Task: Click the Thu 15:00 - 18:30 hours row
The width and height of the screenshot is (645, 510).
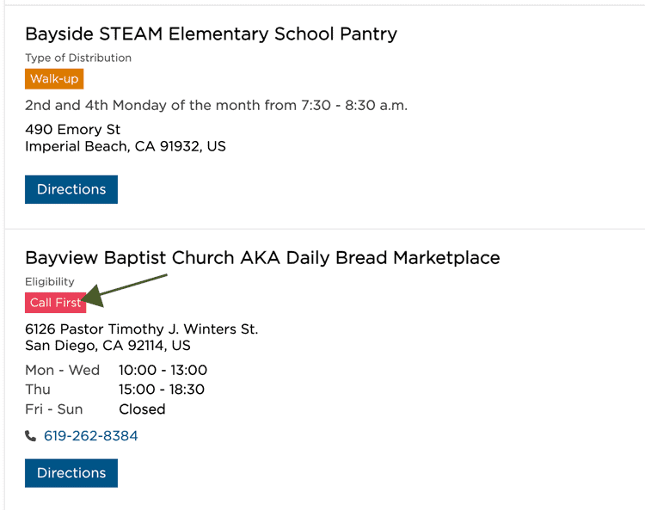Action: pos(114,390)
